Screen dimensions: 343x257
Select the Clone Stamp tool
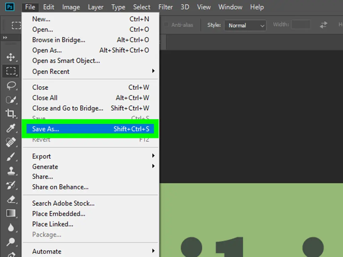point(11,171)
